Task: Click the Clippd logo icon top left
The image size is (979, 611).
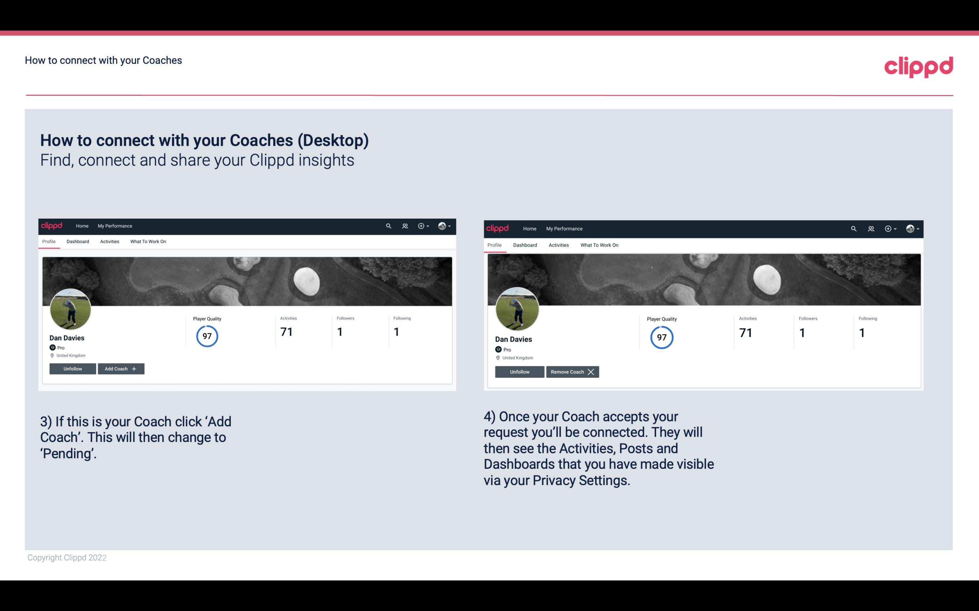Action: 53,225
